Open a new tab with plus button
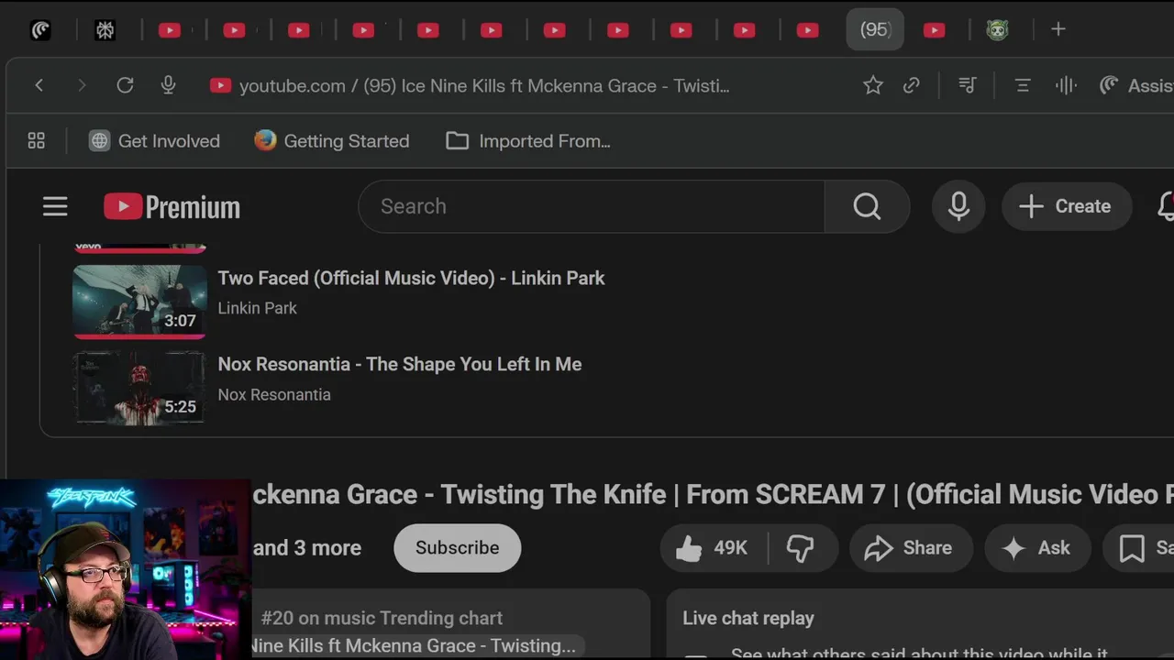Image resolution: width=1174 pixels, height=660 pixels. click(1058, 29)
